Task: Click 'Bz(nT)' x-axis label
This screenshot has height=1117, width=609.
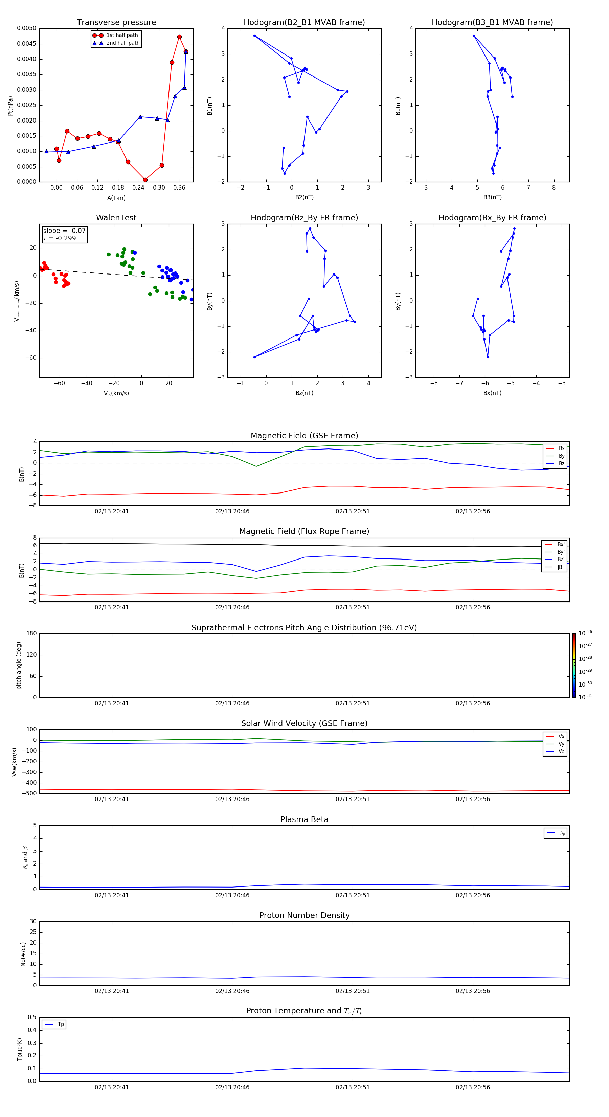Action: 304,393
